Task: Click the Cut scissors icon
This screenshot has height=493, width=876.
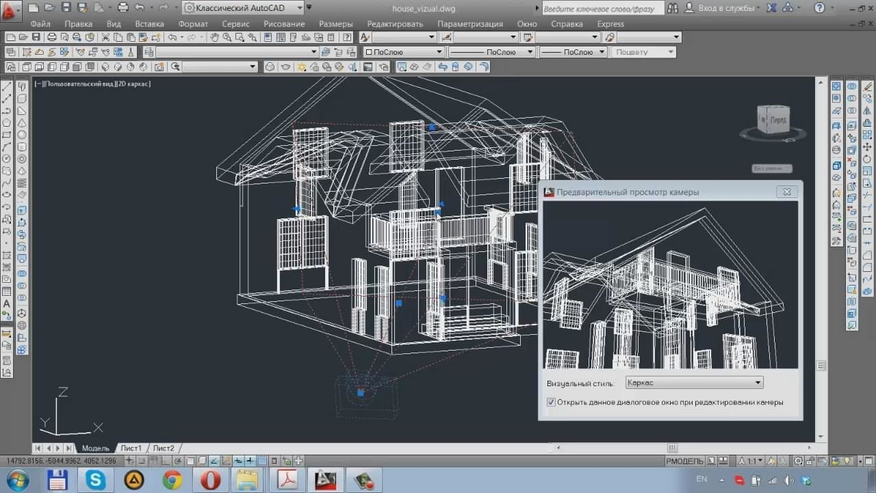Action: point(105,37)
